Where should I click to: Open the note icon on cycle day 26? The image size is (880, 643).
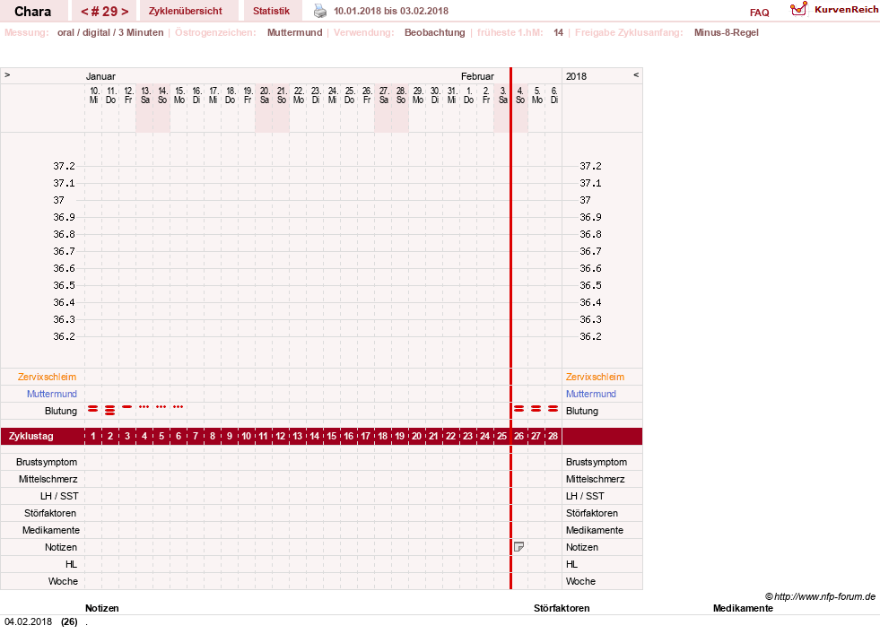pos(519,546)
